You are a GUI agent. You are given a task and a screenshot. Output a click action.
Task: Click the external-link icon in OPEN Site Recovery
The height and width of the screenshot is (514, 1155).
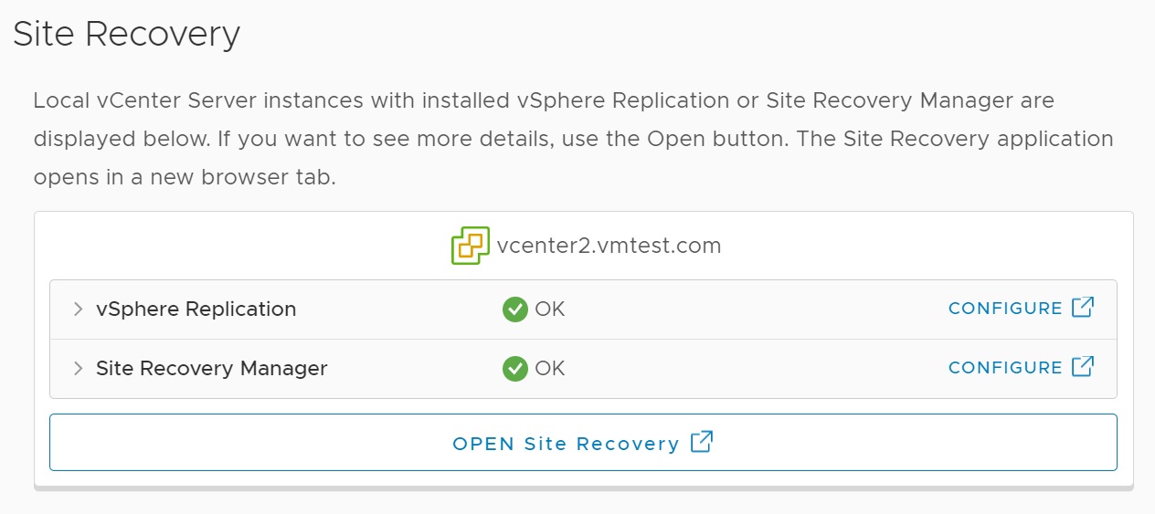(x=702, y=443)
